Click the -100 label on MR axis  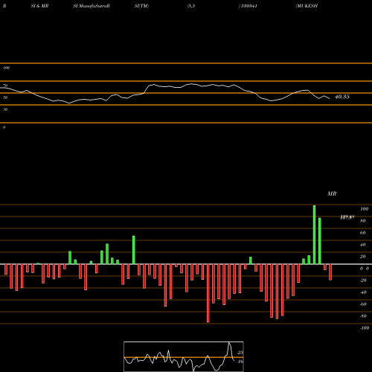[x=365, y=328]
